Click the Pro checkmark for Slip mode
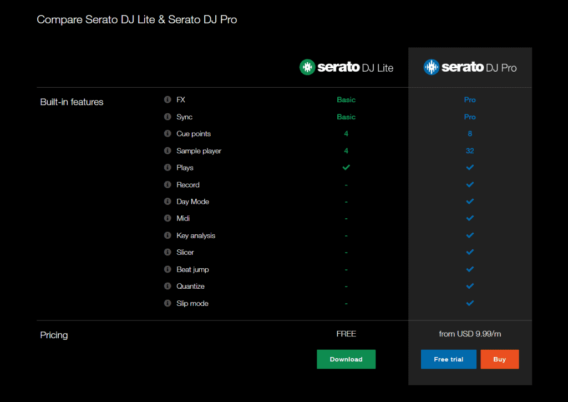568x402 pixels. click(470, 303)
